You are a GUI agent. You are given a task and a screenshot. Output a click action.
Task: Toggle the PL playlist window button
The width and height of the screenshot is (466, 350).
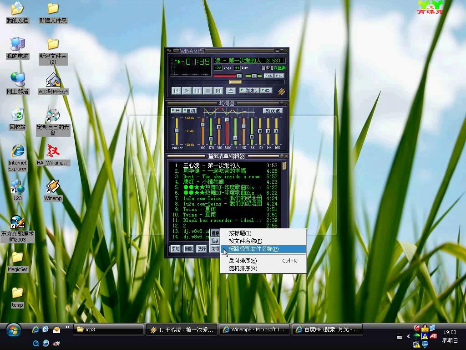point(279,76)
